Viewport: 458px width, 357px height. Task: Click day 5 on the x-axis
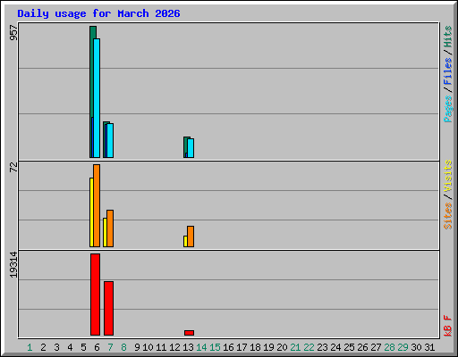[83, 347]
